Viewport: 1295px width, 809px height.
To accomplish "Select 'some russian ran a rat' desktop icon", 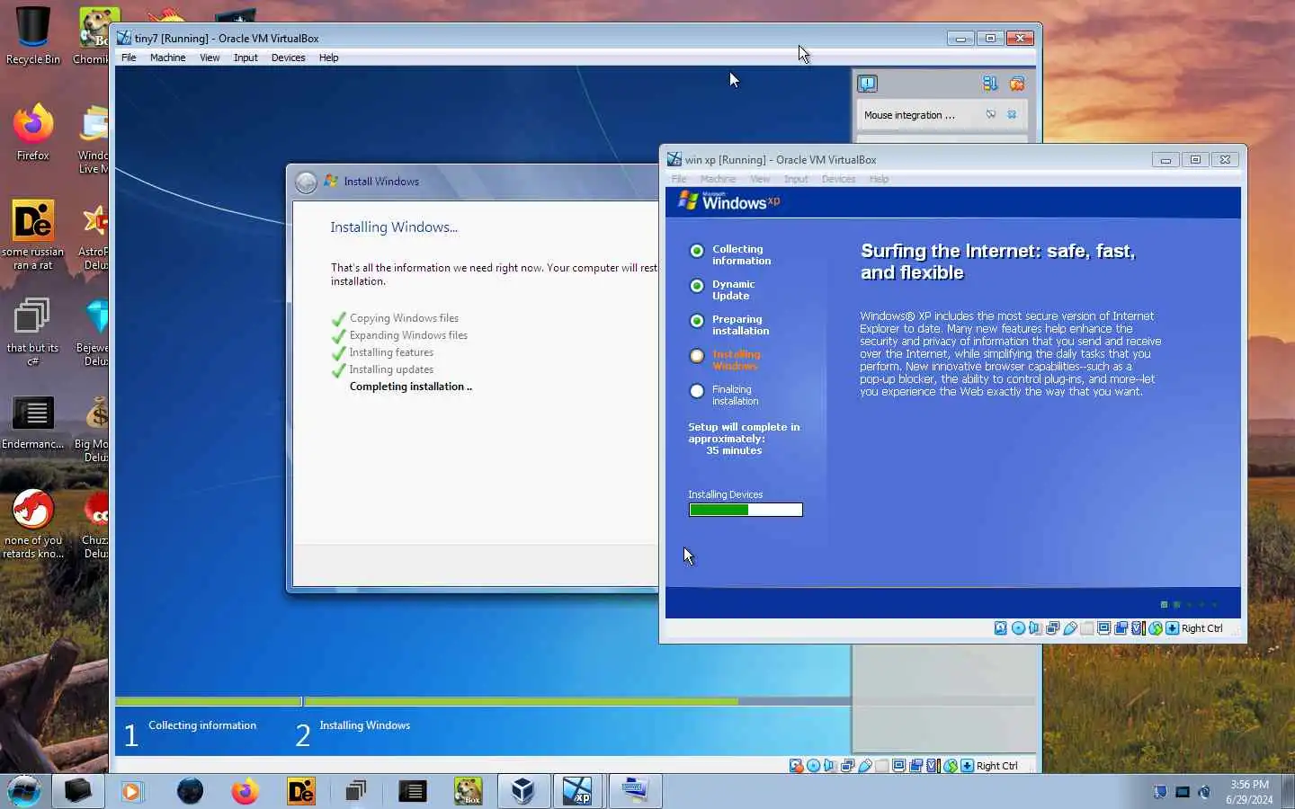I will click(x=32, y=236).
